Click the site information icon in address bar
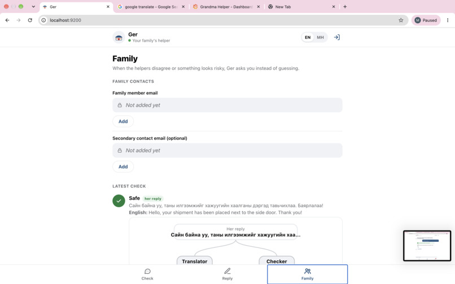The image size is (455, 284). tap(43, 20)
